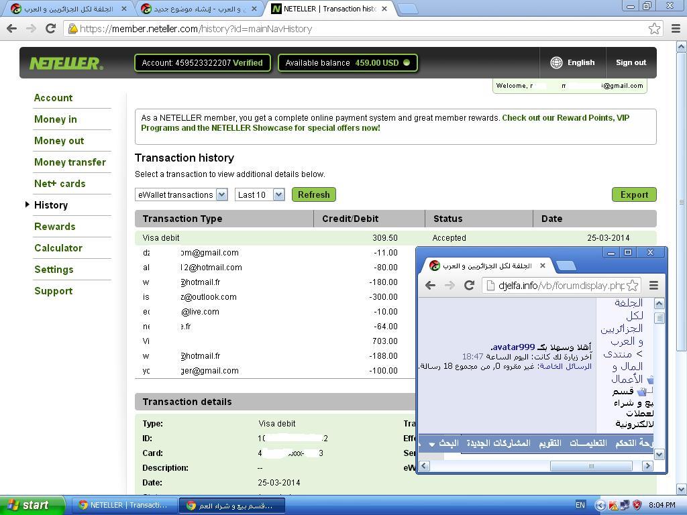Screen dimensions: 687x515
Task: Click the Windows start button
Action: (32, 505)
